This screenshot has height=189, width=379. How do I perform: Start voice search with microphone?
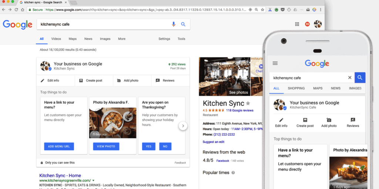[x=173, y=24]
